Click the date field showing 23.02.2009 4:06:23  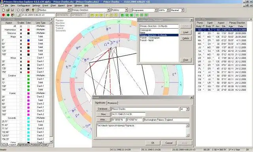coord(38,15)
